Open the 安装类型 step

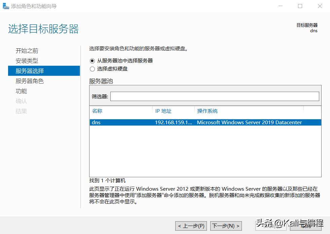tap(26, 61)
